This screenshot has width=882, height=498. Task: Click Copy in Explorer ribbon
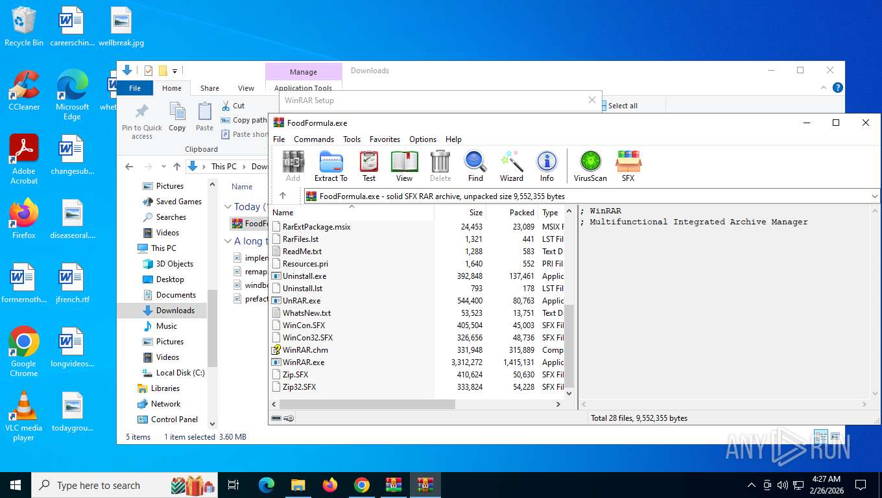(x=177, y=117)
